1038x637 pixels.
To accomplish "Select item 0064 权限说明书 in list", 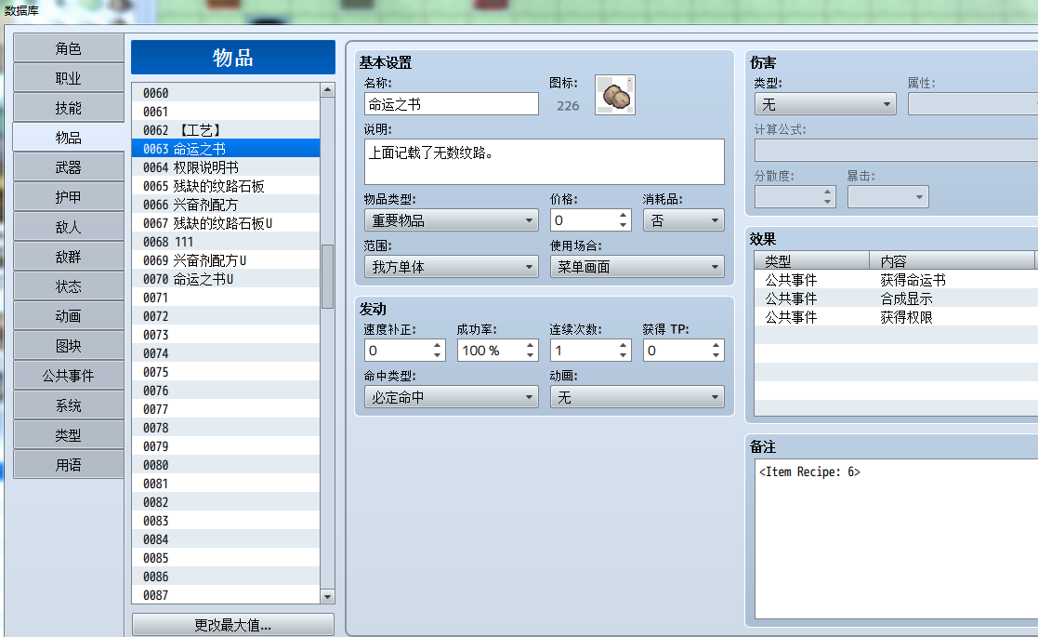I will point(226,167).
